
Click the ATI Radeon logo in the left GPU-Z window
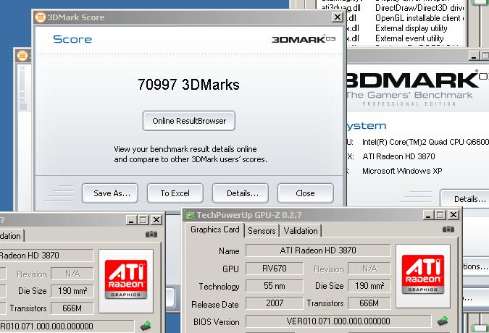tap(126, 279)
